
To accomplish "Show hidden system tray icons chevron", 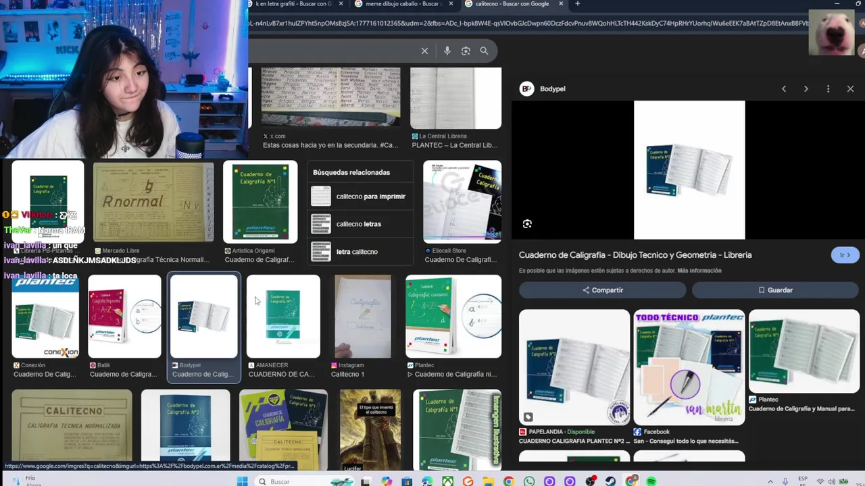I will (770, 481).
